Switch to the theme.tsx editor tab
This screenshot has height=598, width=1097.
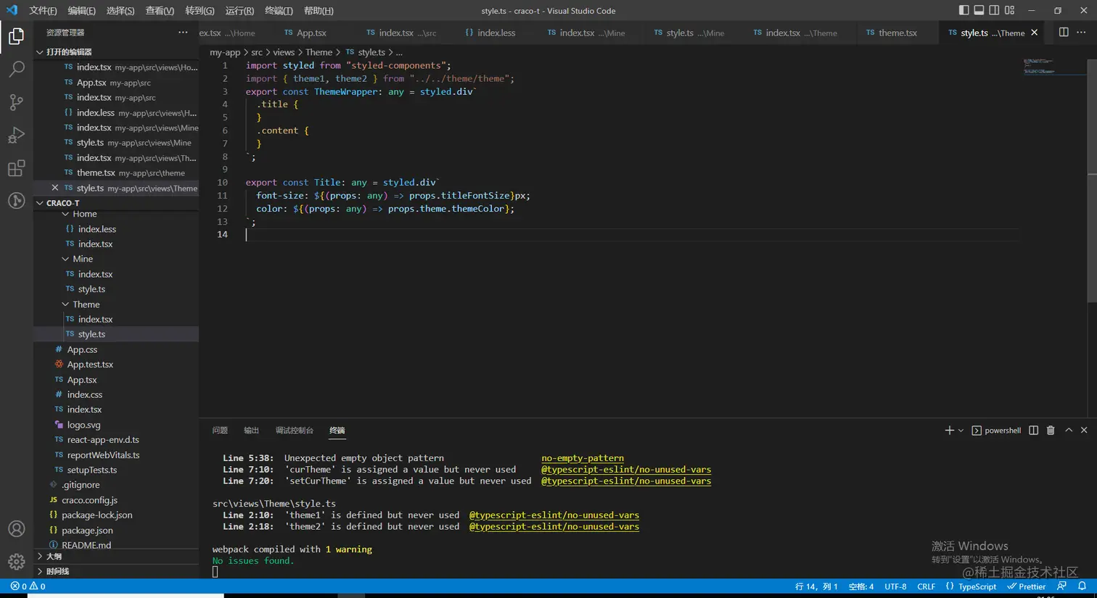[897, 33]
